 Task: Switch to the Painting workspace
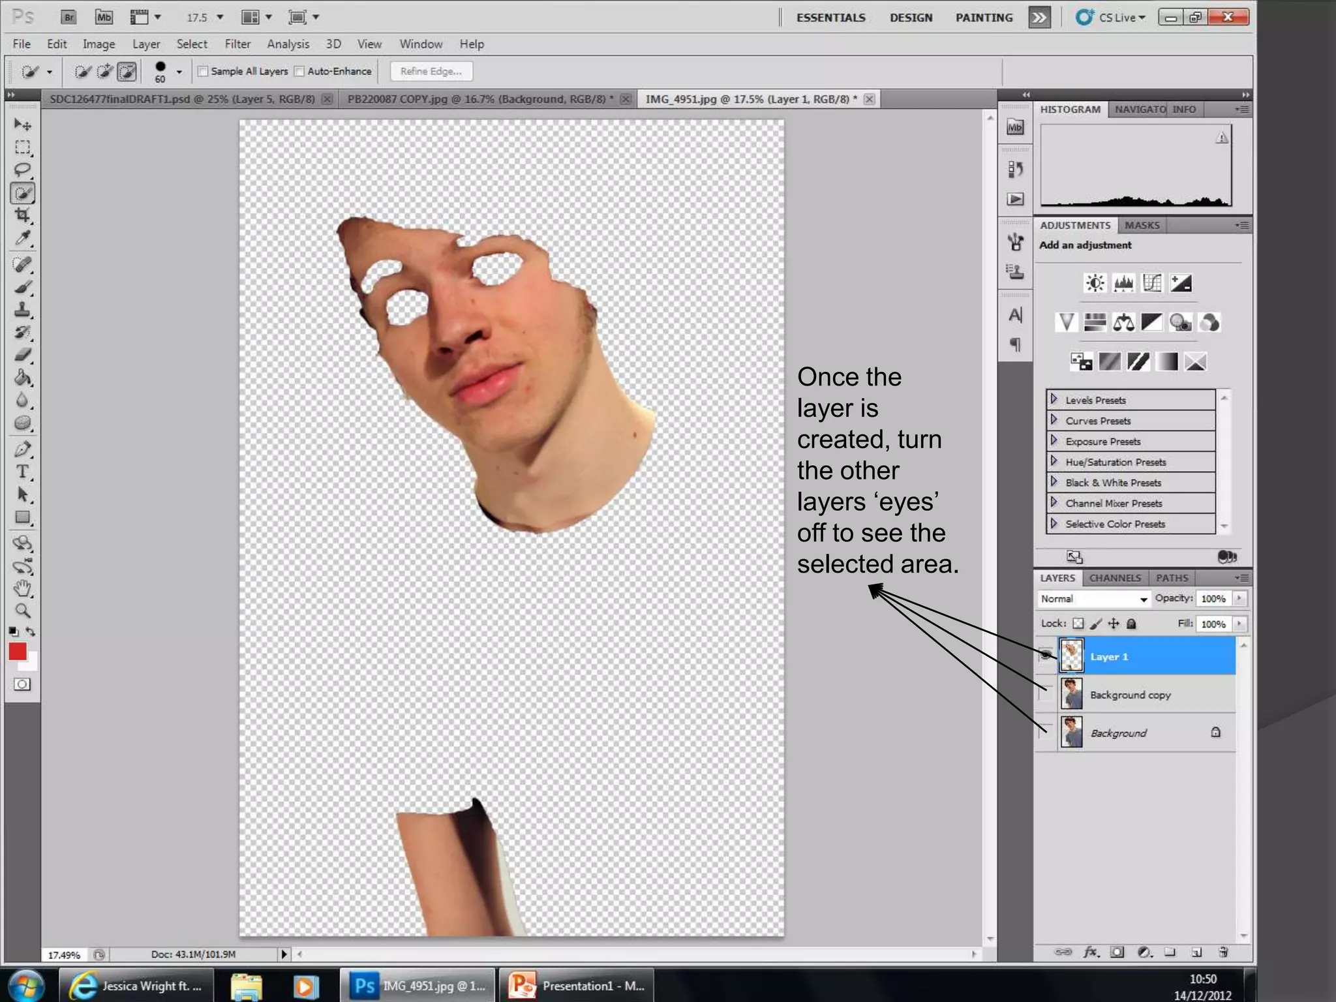coord(984,18)
